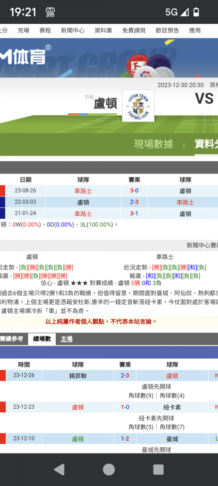The height and width of the screenshot is (486, 218).
Task: Open the 3-0 score on 23-08-26
Action: [x=134, y=191]
